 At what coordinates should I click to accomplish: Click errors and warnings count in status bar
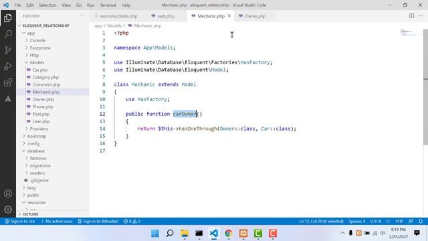click(132, 222)
